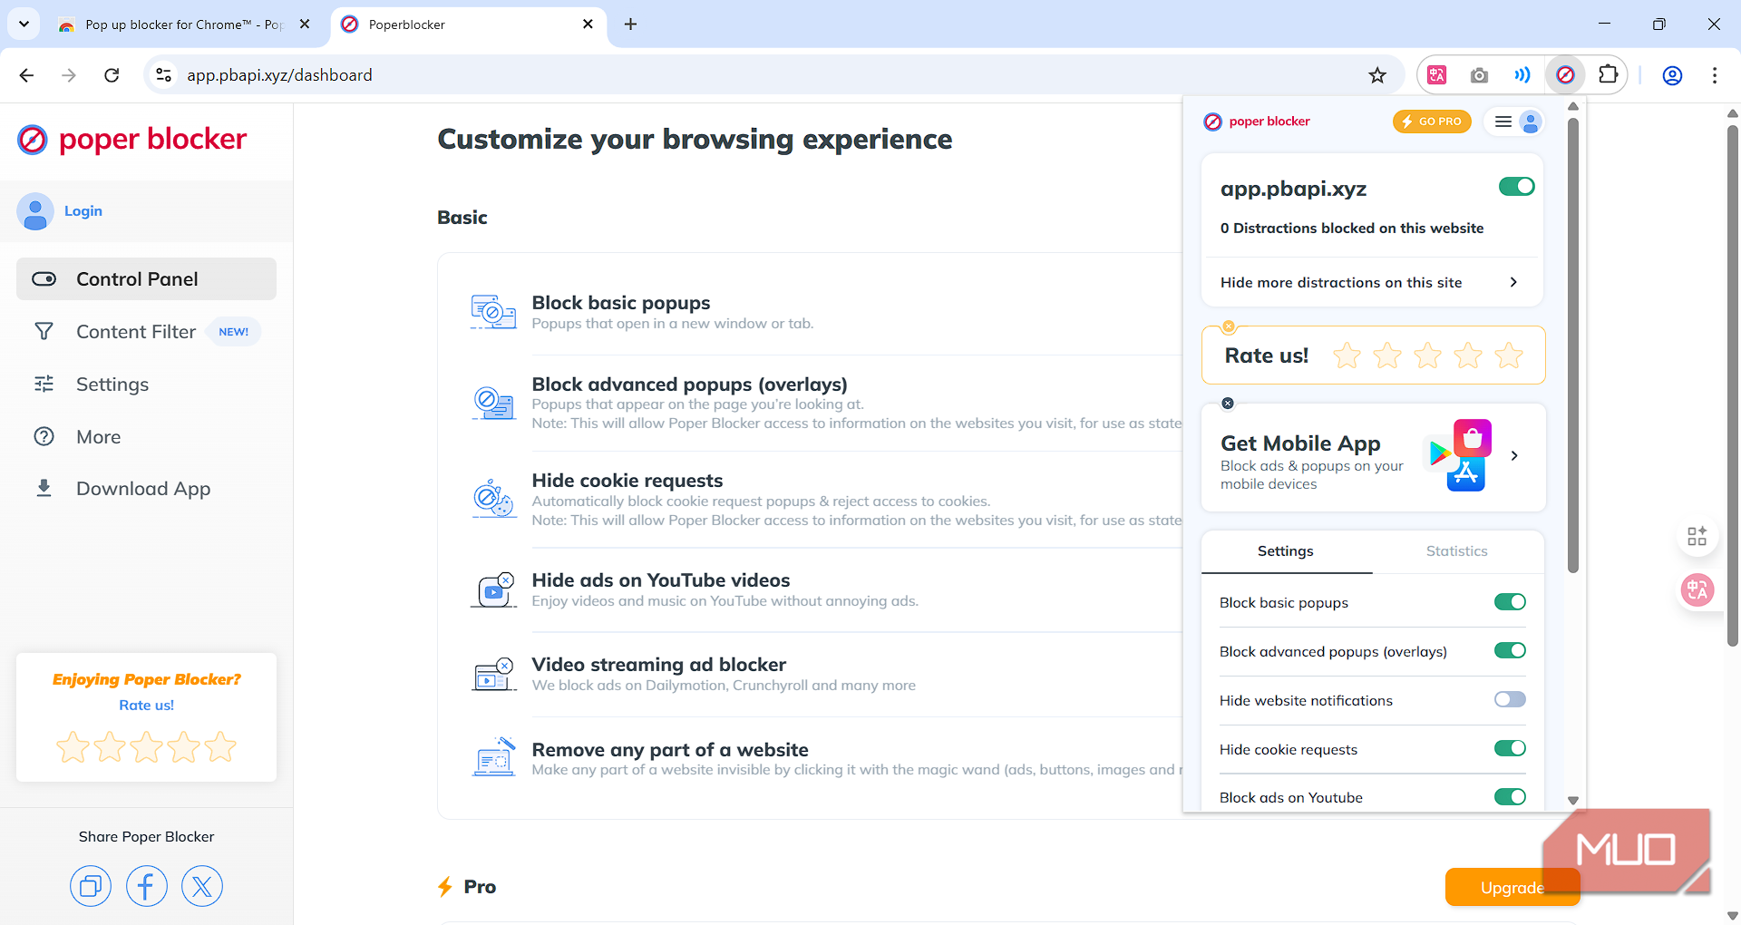Viewport: 1741px width, 925px height.
Task: Dismiss the Rate us card in popup
Action: pos(1228,326)
